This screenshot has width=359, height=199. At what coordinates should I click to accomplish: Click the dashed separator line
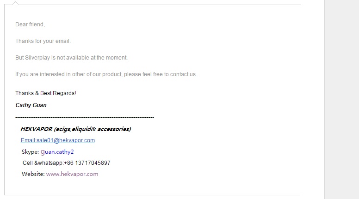pyautogui.click(x=85, y=117)
